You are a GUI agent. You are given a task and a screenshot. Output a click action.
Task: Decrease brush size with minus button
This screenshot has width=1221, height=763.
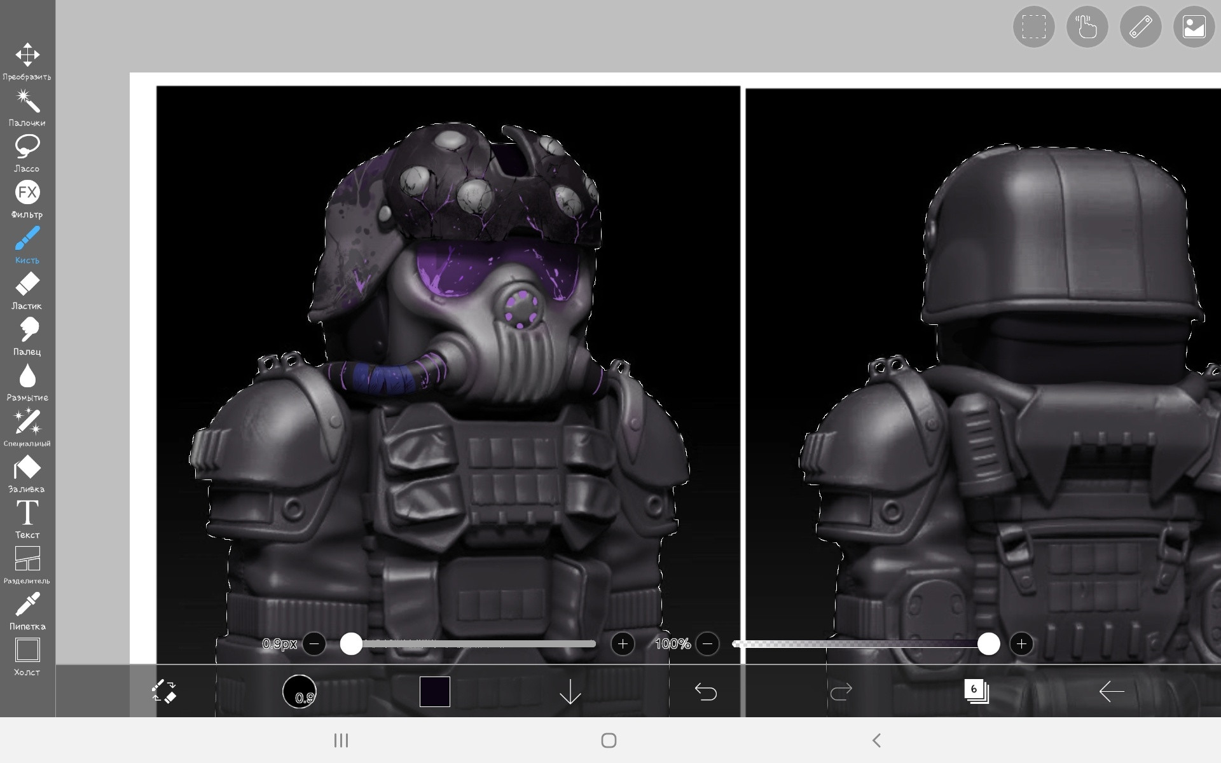click(314, 644)
